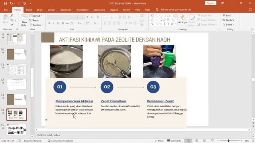Click the Mempersiapkan Aktivasi heading link
This screenshot has height=143, width=255.
tap(74, 101)
